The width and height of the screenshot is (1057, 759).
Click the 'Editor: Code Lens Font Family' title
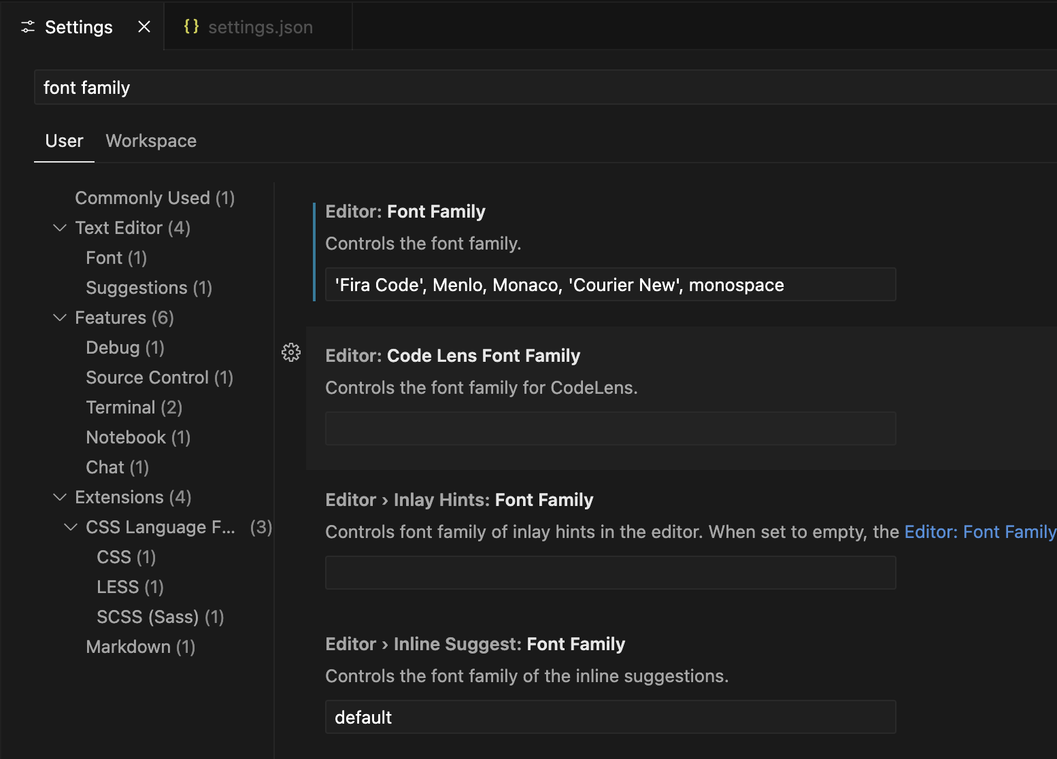(x=453, y=356)
